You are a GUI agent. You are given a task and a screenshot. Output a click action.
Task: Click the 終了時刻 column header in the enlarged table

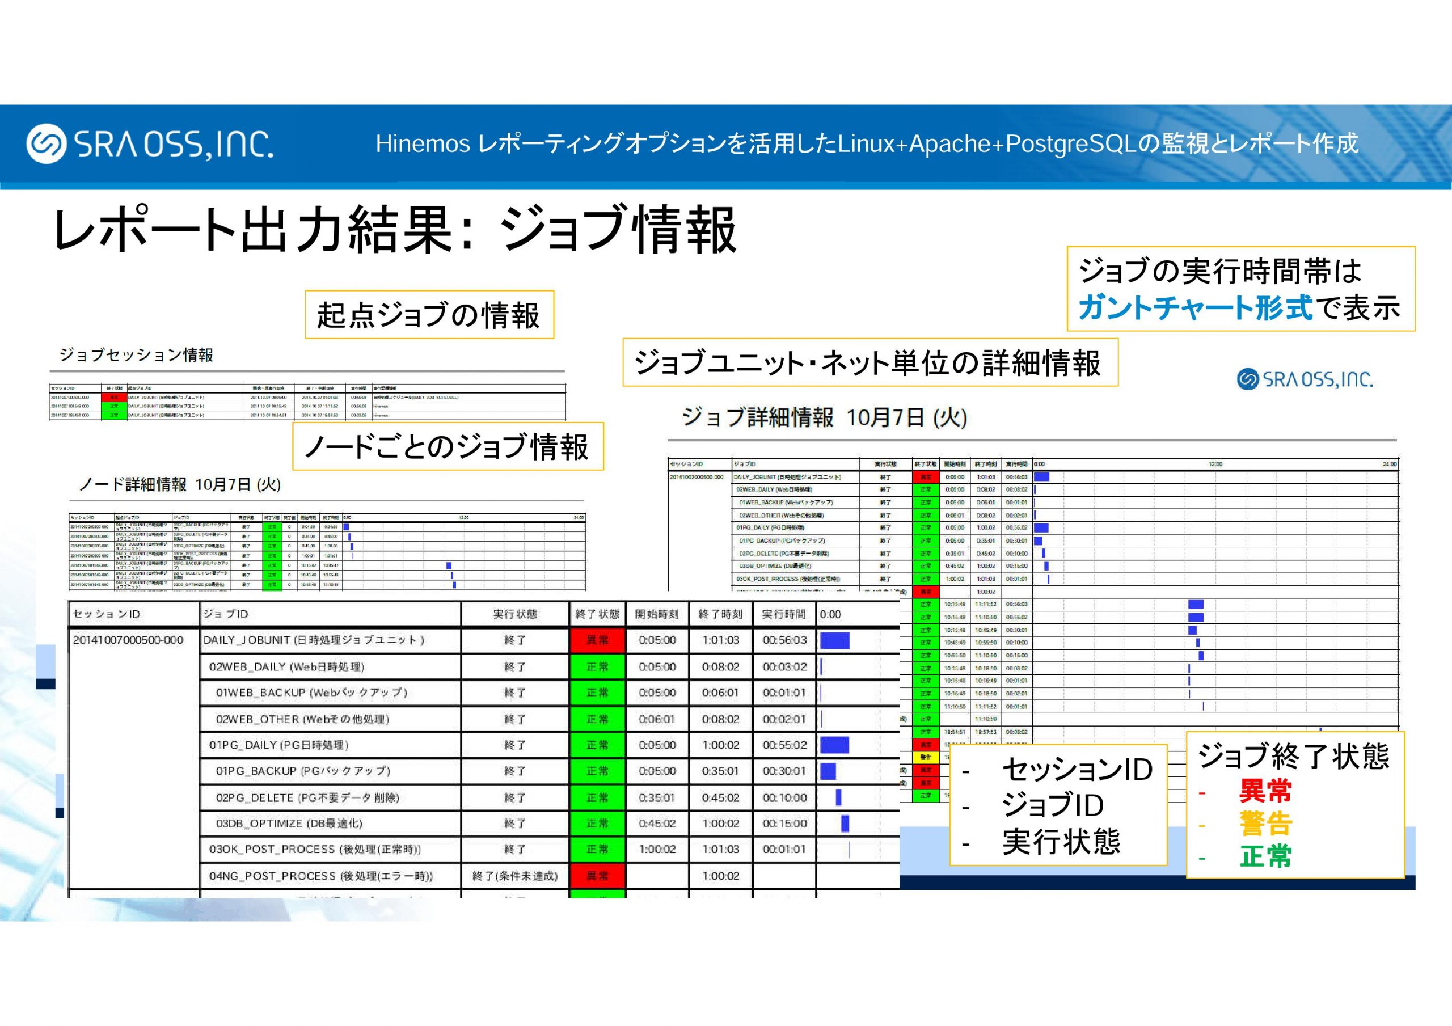click(720, 614)
